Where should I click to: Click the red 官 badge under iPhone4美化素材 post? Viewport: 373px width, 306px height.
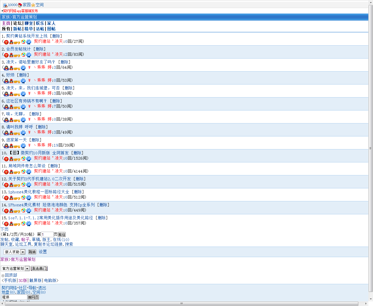point(6,211)
